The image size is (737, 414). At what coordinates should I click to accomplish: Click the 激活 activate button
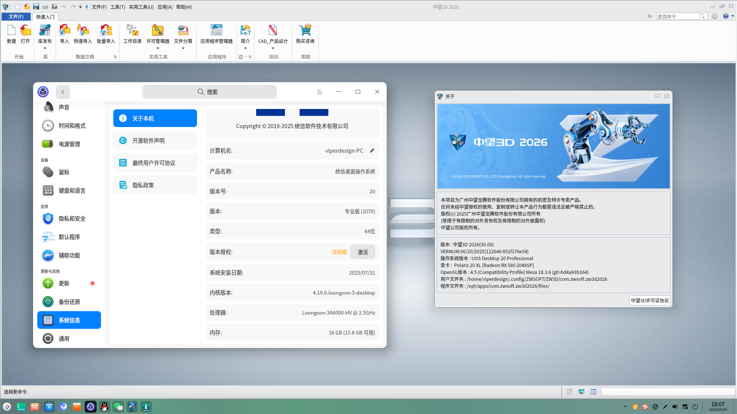(x=363, y=252)
